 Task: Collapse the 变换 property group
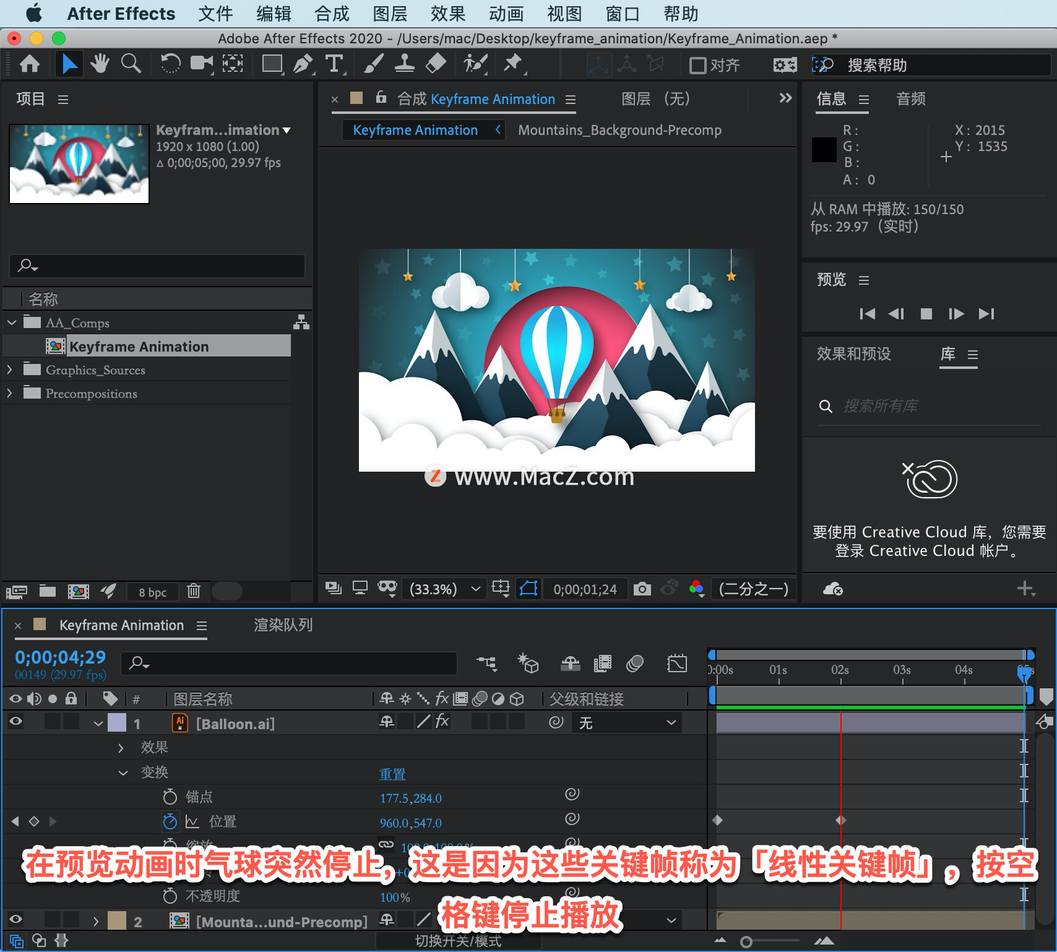[x=123, y=772]
